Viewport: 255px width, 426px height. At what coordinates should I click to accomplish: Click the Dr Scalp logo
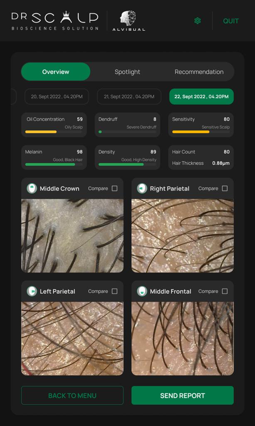[x=55, y=21]
